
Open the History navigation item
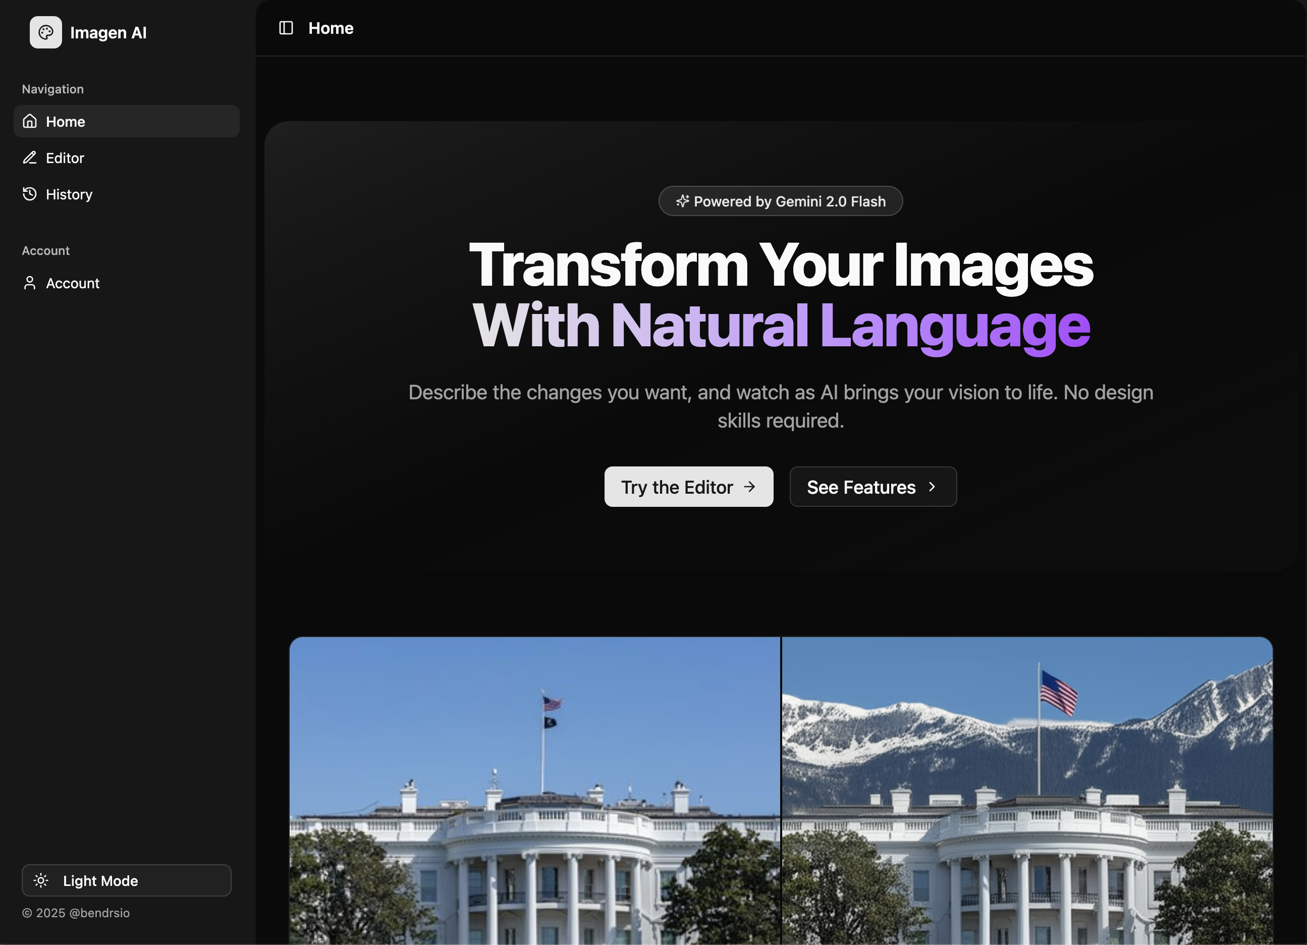(x=126, y=194)
